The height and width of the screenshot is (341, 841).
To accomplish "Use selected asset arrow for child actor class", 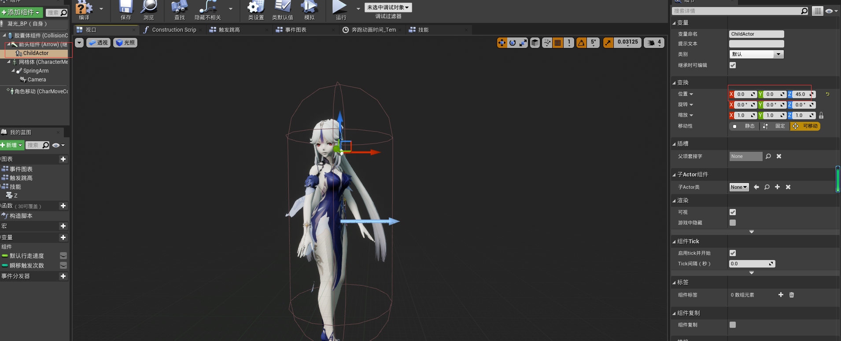I will pos(756,187).
